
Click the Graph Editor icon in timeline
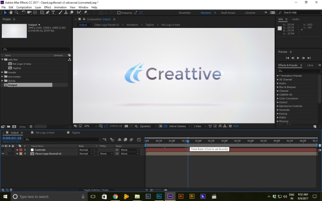(139, 140)
